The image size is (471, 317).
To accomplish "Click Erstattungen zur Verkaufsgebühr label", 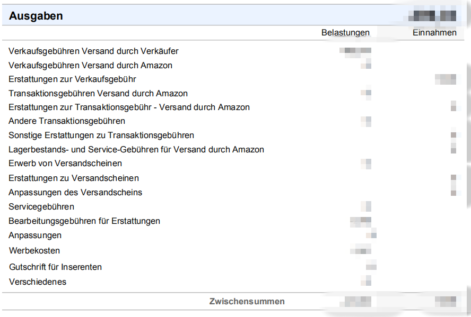I will pos(72,79).
